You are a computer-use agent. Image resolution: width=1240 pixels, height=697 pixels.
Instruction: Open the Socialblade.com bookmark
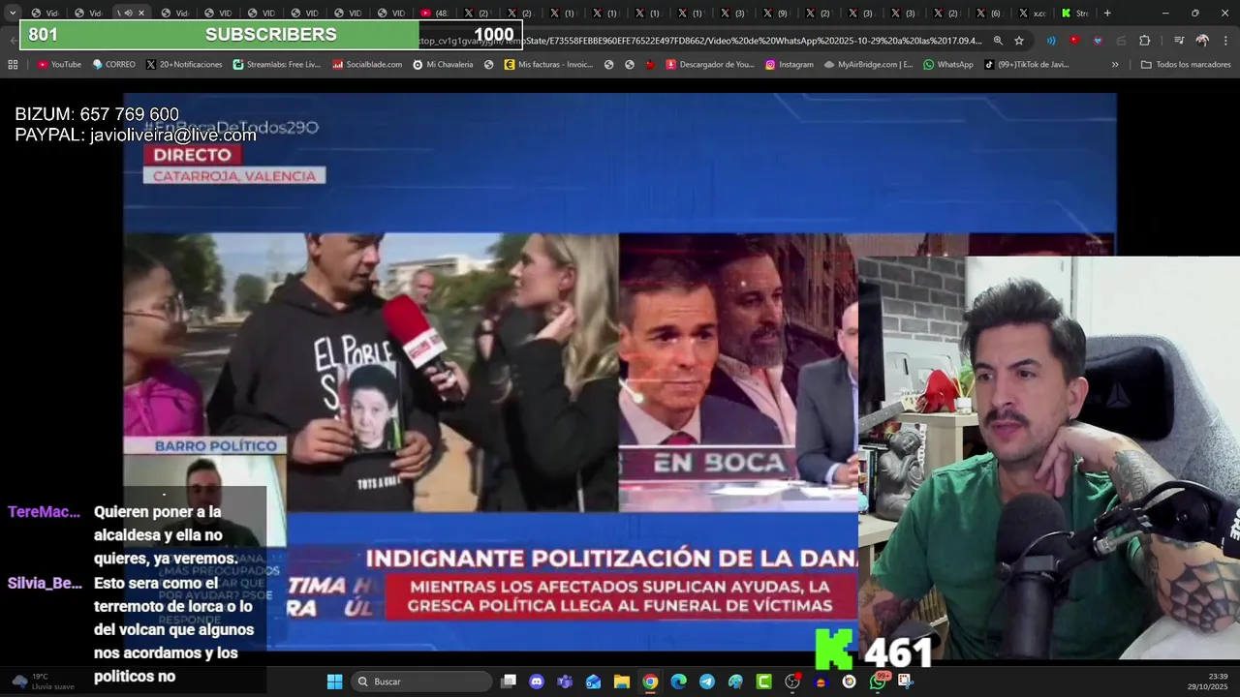coord(367,65)
